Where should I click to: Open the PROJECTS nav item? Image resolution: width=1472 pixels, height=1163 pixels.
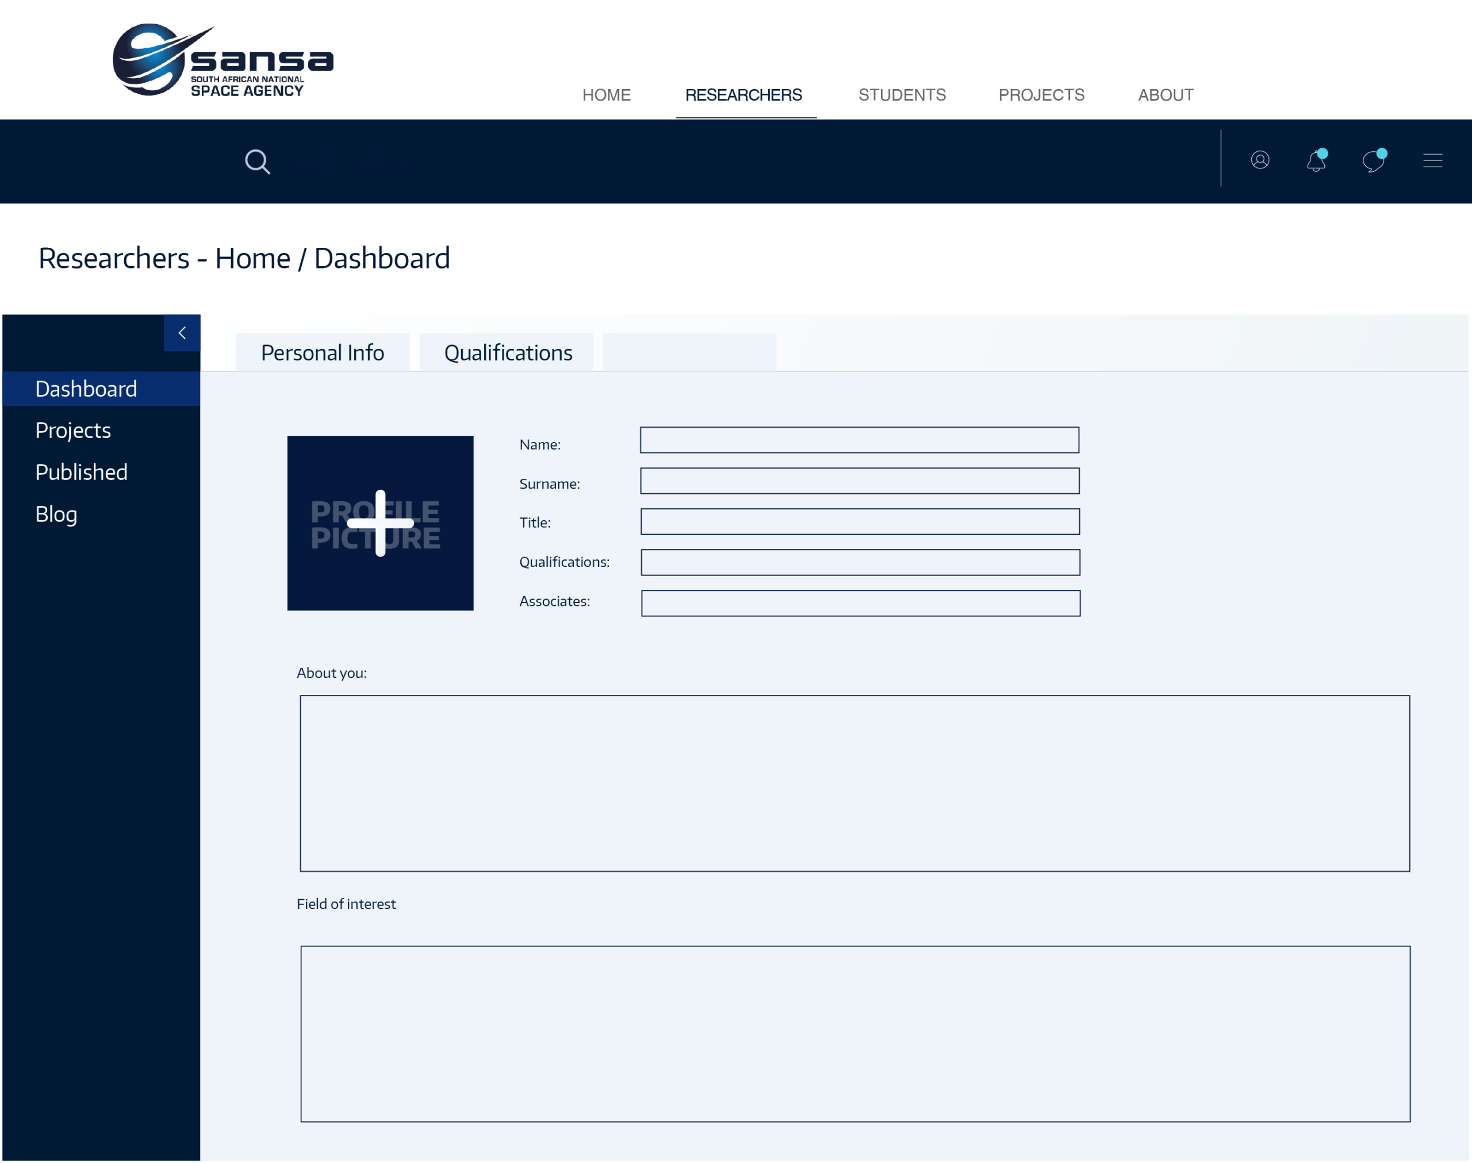pyautogui.click(x=1041, y=95)
